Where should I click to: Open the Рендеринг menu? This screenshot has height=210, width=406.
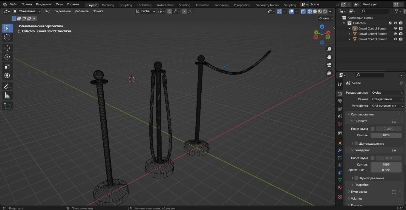tap(44, 4)
